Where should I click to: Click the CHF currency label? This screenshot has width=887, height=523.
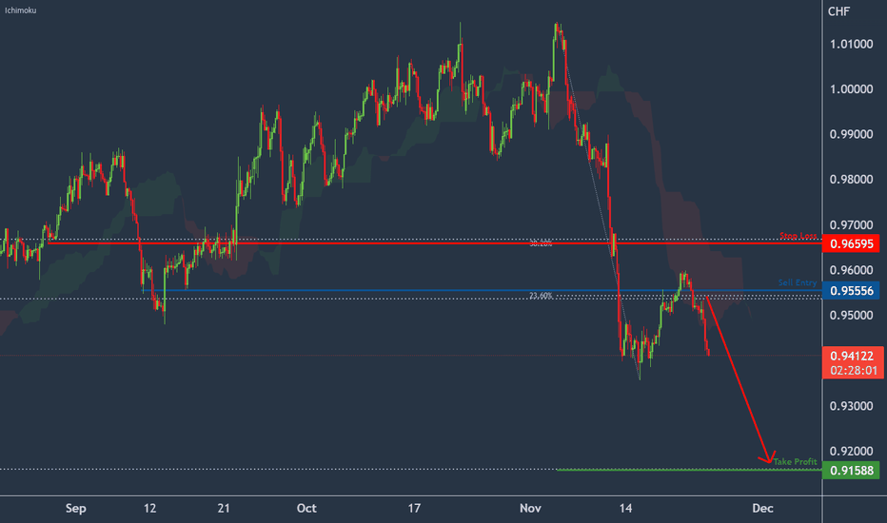point(838,11)
